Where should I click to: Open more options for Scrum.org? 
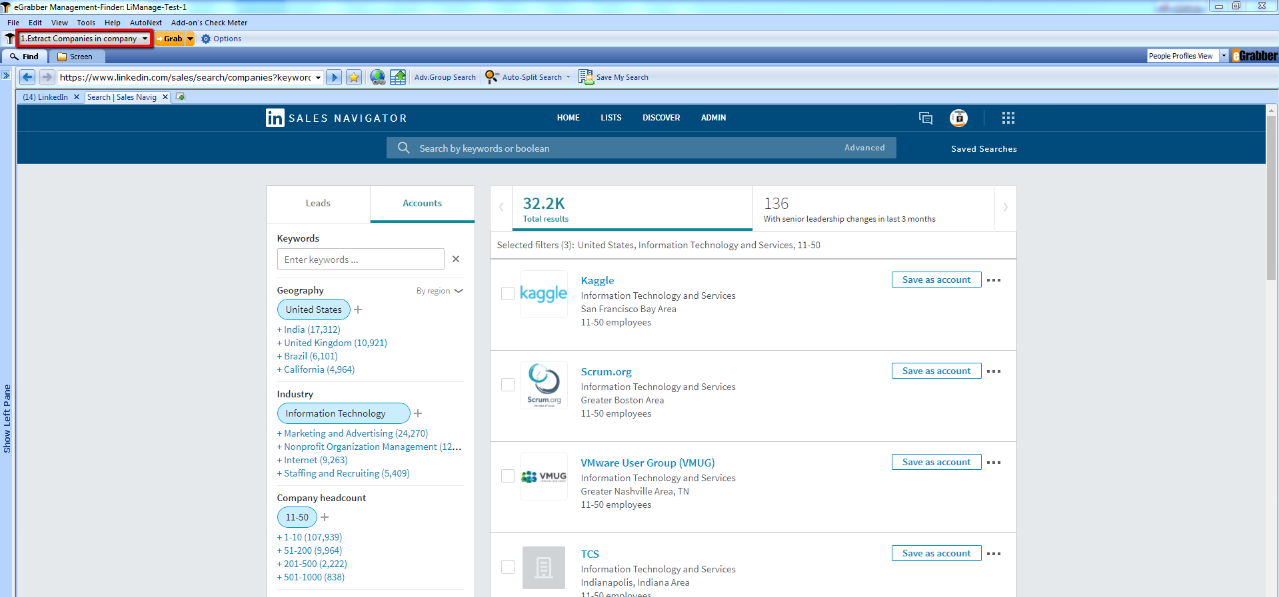994,371
